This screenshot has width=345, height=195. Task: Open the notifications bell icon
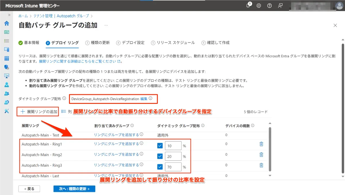[x=248, y=6]
